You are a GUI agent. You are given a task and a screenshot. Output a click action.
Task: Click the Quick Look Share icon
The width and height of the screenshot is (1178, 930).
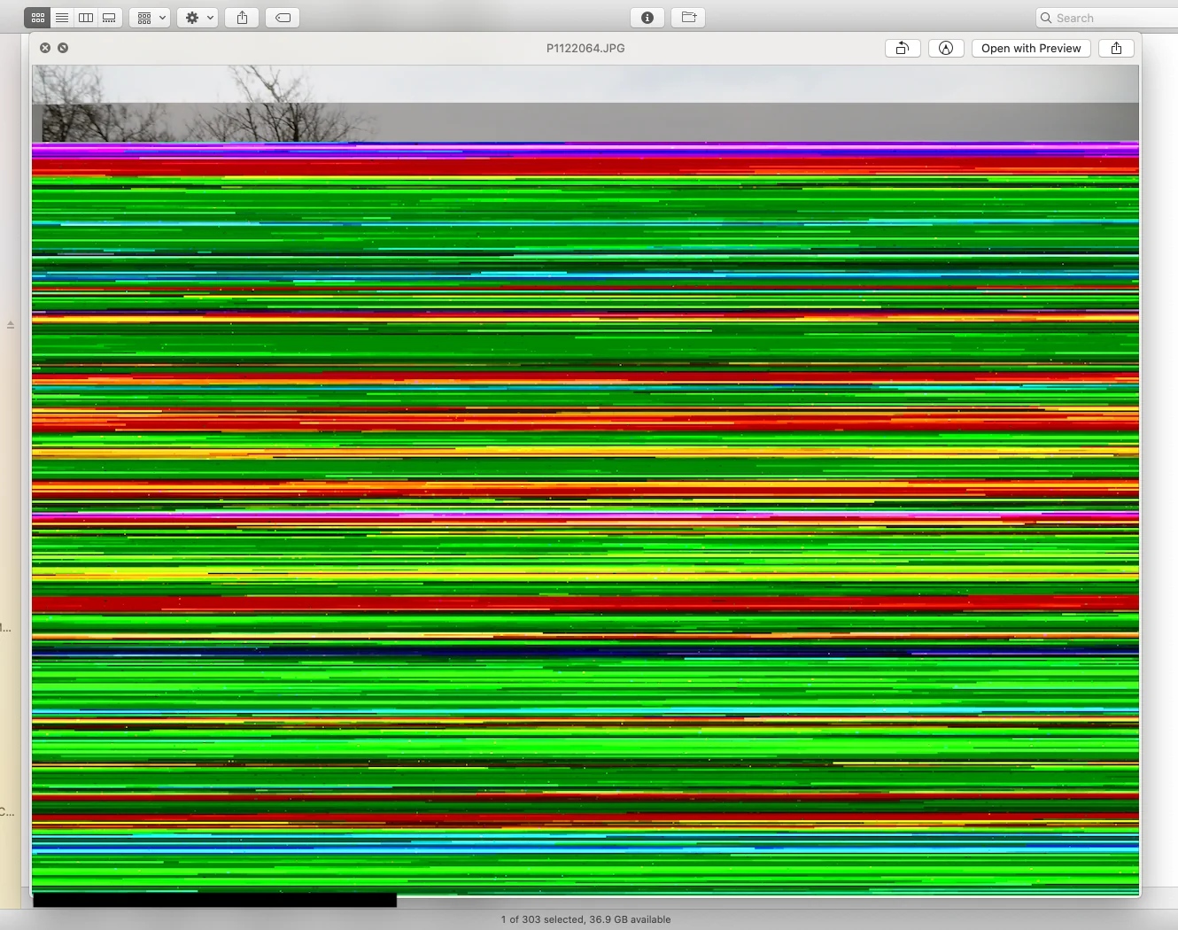[1116, 49]
